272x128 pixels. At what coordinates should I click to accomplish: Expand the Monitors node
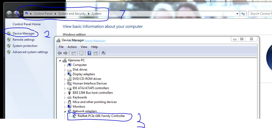coord(65,107)
